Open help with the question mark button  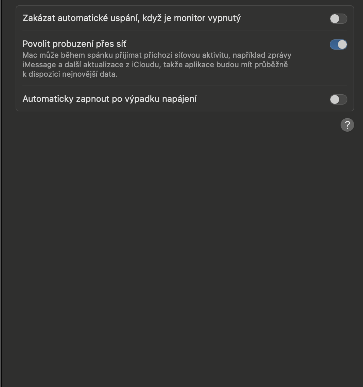coord(347,125)
